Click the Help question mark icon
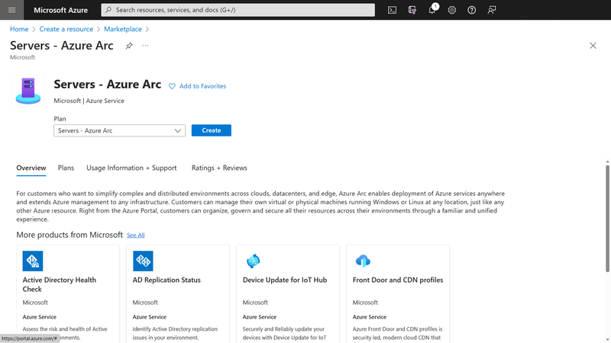 [472, 10]
